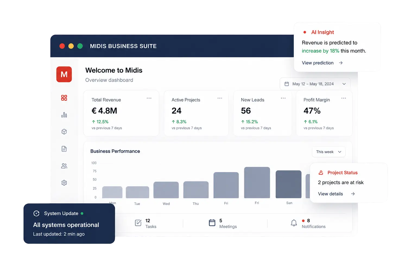Click the 12 Tasks summary

(146, 223)
